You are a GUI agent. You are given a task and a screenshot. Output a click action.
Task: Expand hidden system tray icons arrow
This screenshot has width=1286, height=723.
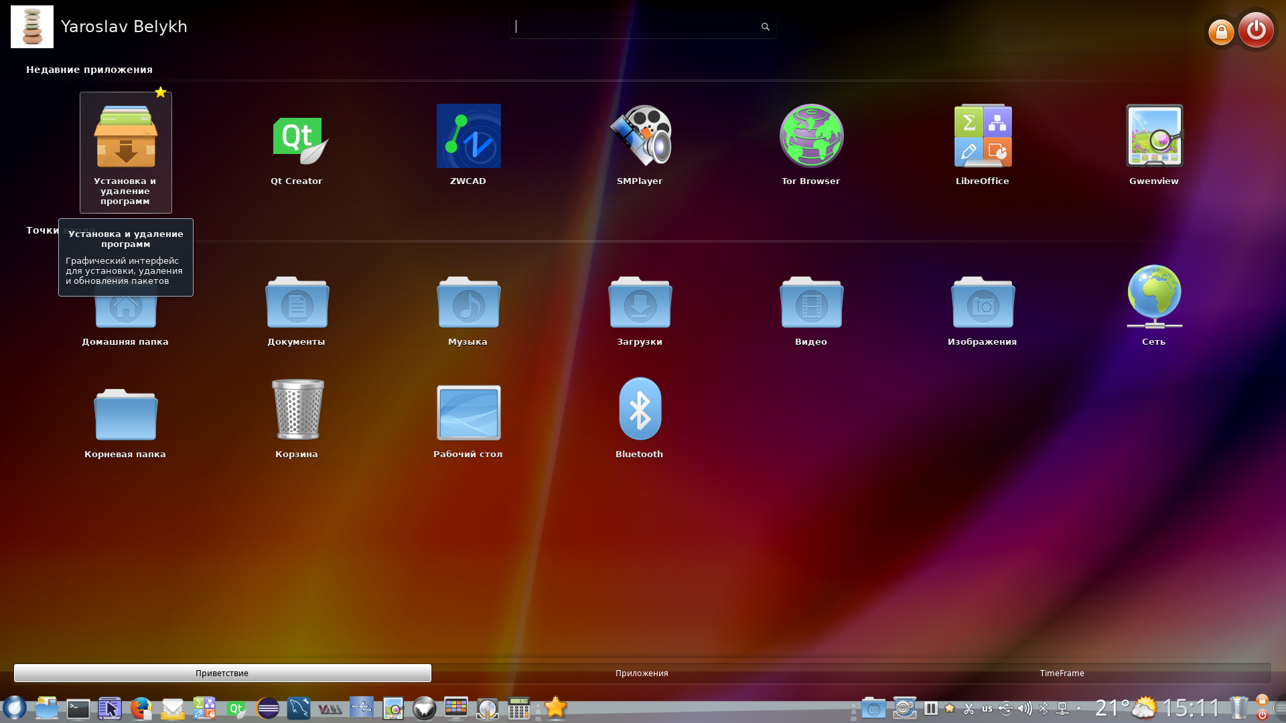[1079, 708]
